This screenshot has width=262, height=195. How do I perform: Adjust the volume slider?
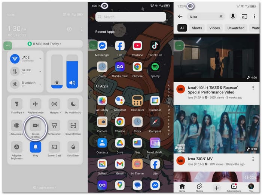point(72,71)
